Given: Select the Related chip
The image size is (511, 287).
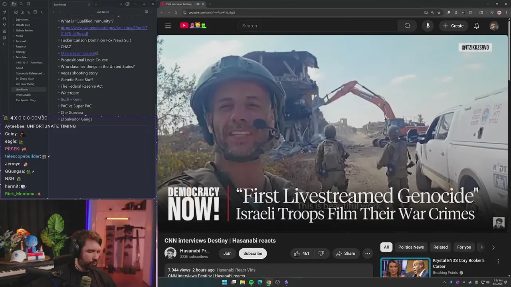Looking at the screenshot, I should pyautogui.click(x=440, y=247).
